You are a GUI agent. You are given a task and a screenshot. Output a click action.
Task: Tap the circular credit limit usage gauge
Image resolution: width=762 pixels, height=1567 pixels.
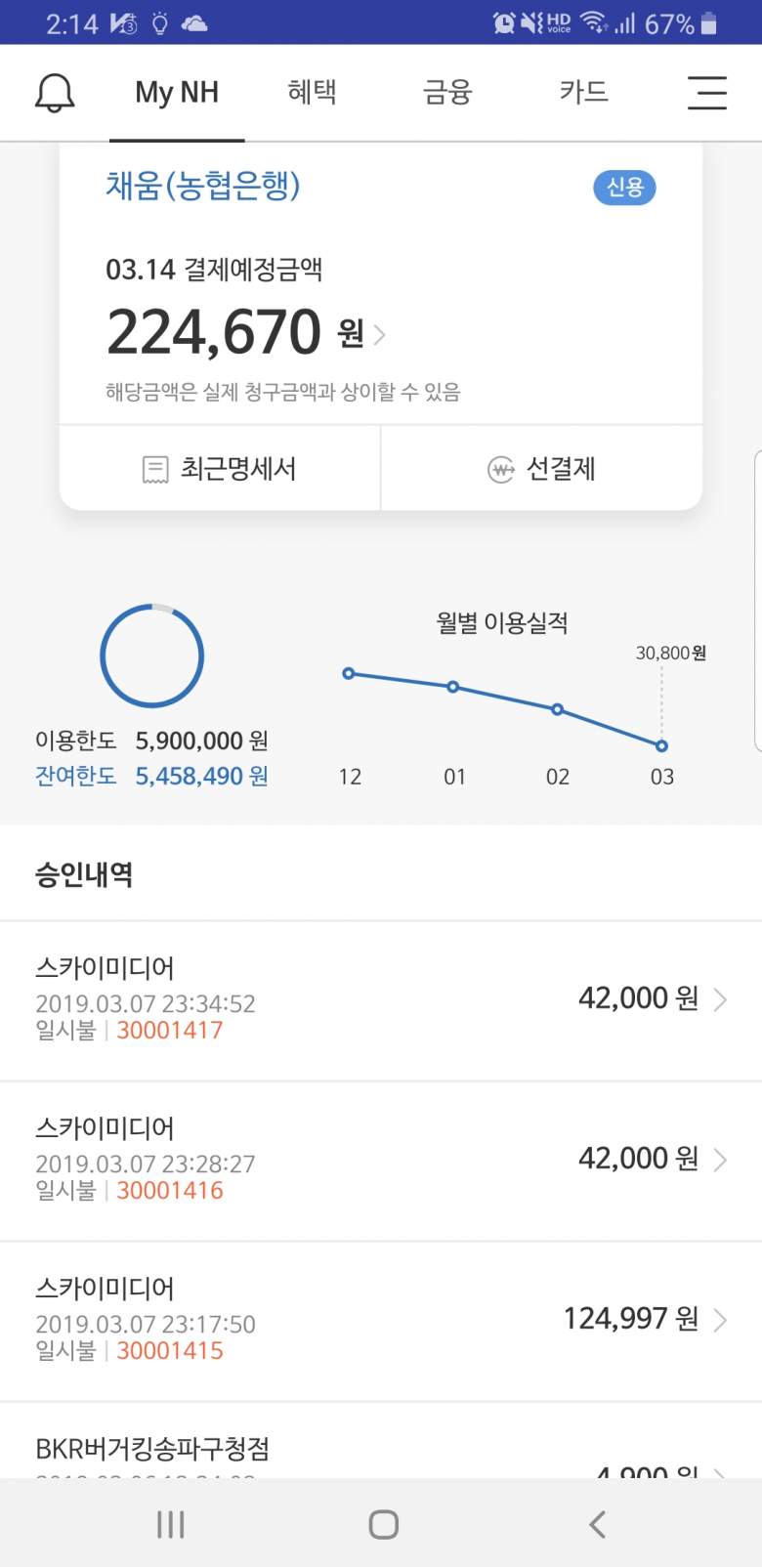click(152, 656)
